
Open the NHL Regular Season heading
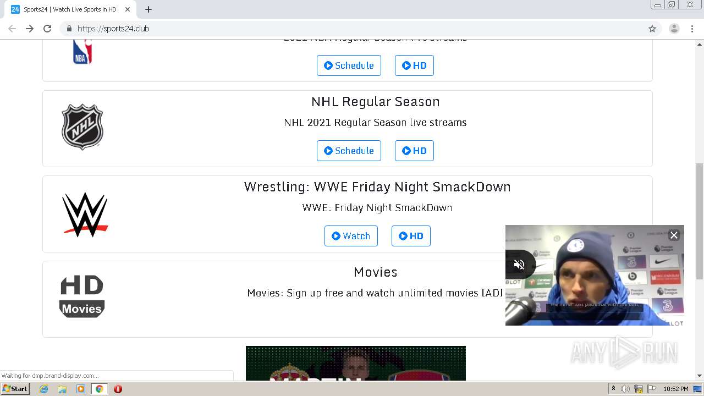(376, 102)
